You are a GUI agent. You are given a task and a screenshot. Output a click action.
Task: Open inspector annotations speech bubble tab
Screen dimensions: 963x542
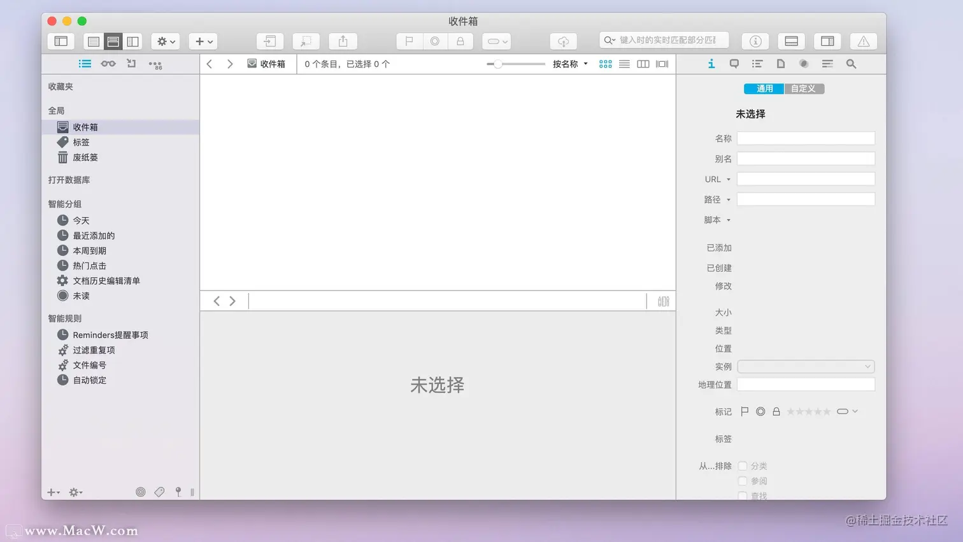tap(734, 64)
